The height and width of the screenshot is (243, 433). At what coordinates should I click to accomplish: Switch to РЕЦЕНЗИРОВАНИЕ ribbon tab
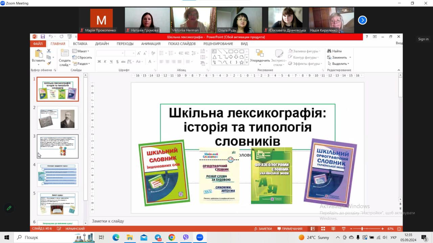(x=218, y=44)
